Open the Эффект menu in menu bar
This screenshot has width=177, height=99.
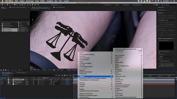click(x=43, y=1)
